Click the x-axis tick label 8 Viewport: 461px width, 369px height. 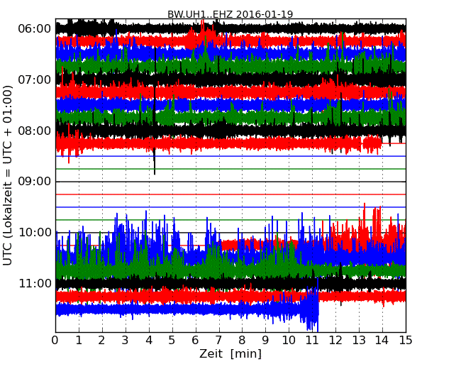coord(243,339)
